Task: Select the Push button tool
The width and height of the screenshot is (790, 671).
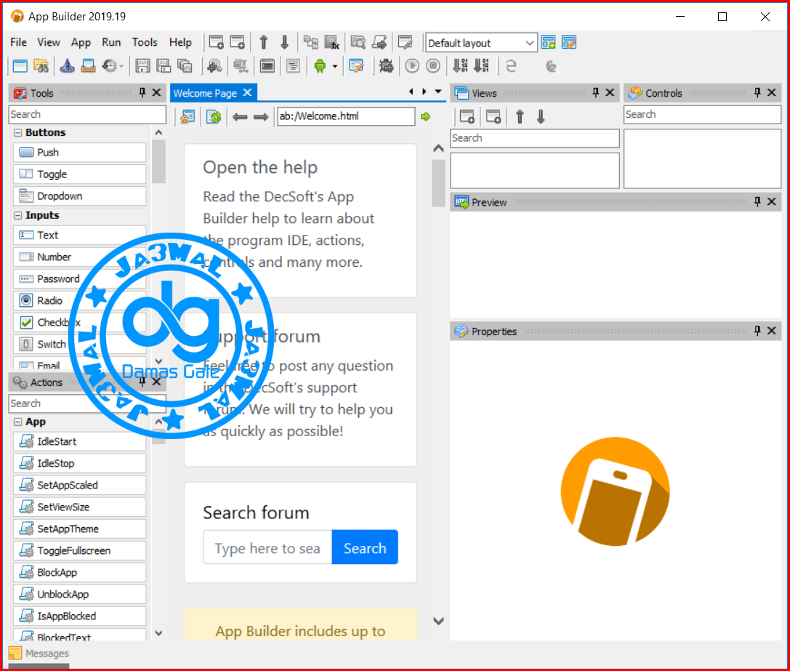Action: click(80, 152)
